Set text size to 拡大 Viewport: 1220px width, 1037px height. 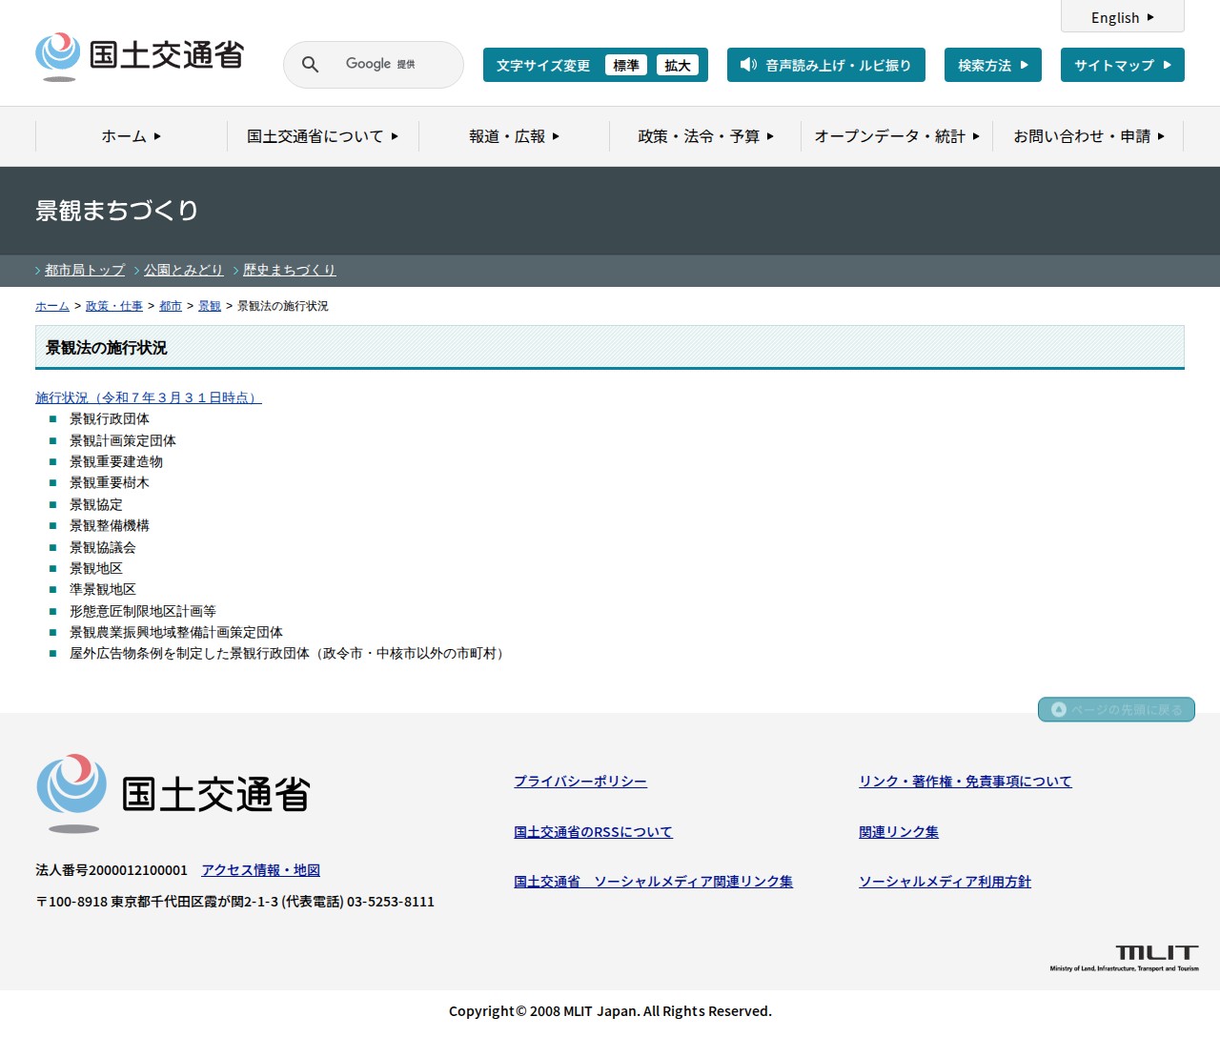(x=677, y=65)
